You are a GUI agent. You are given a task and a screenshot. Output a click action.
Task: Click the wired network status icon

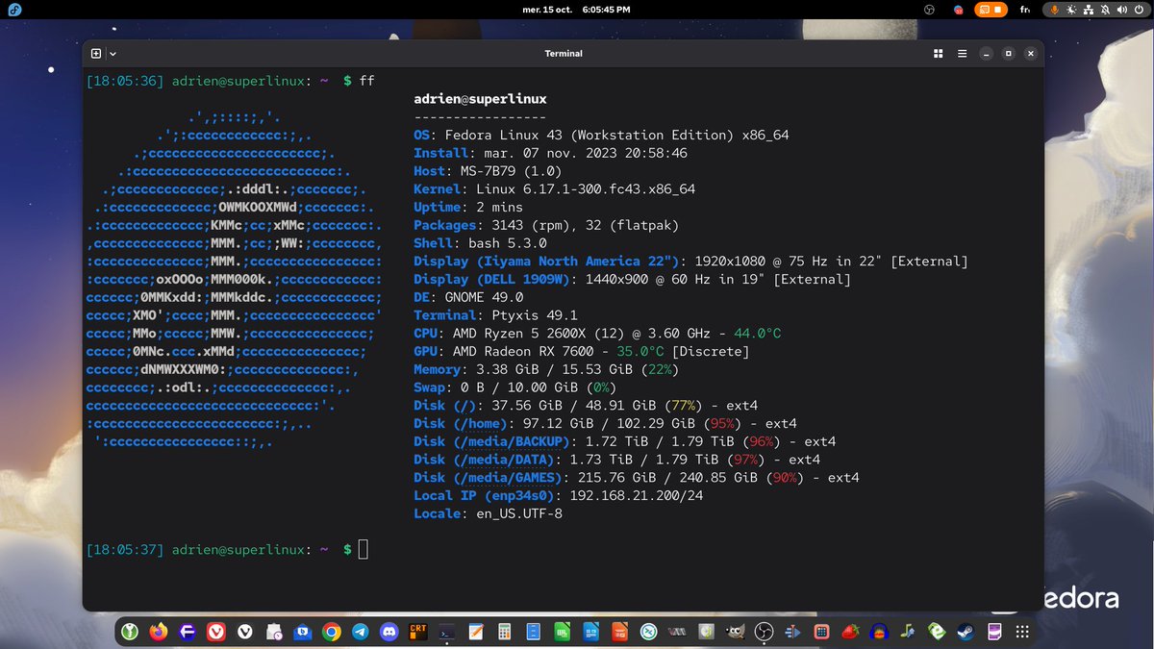(1088, 10)
